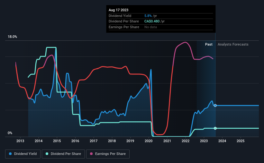Click the 2023 x-axis label
264x163 pixels.
point(204,141)
